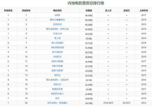Image resolution: width=152 pixels, height=107 pixels.
Task: Click the 24.26亿 box office cell
Action: pyautogui.click(x=89, y=71)
